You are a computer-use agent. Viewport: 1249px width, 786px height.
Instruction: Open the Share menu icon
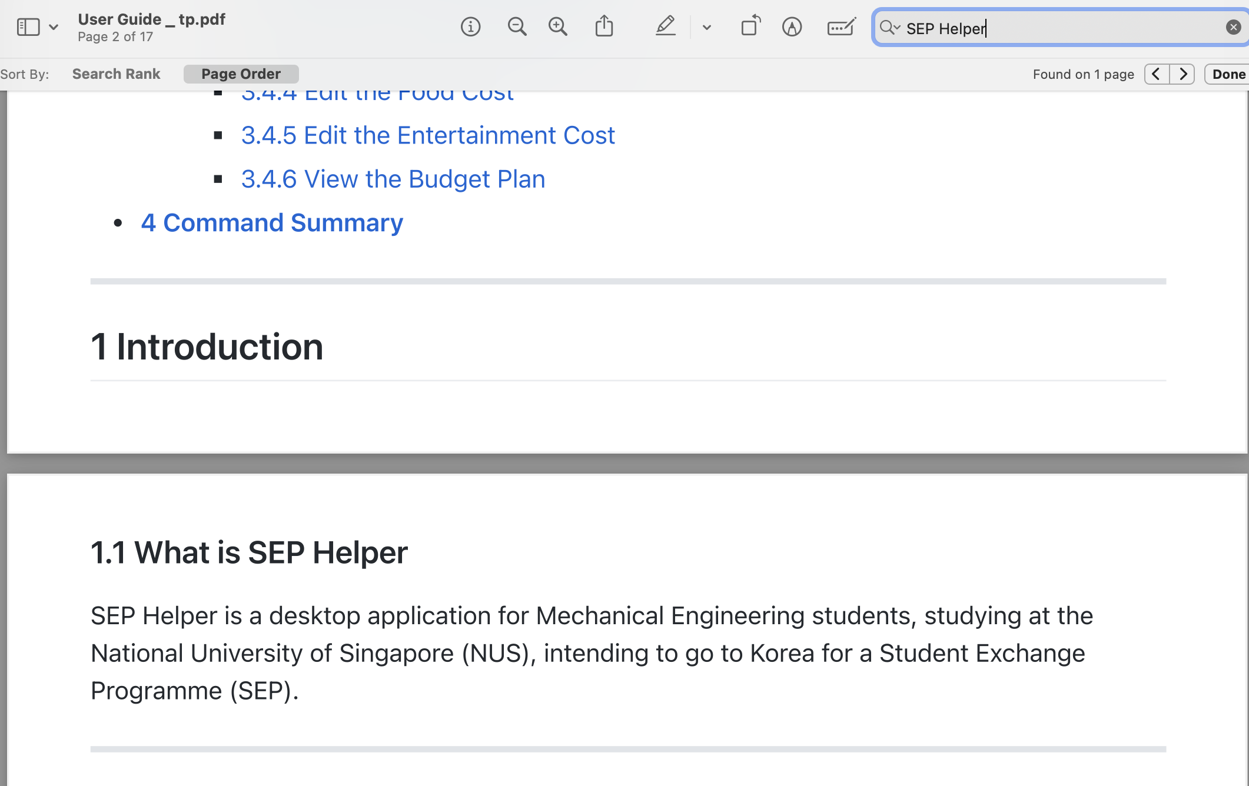click(x=604, y=27)
